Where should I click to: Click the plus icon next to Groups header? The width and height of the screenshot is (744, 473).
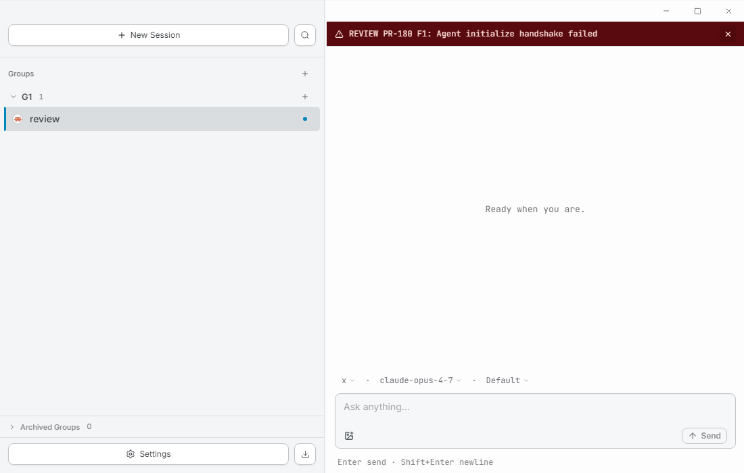[x=305, y=74]
